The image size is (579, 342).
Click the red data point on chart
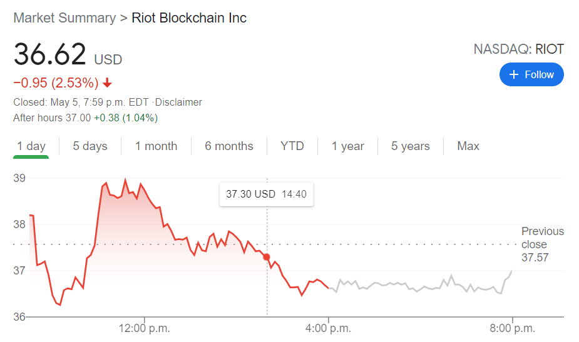[x=266, y=257]
